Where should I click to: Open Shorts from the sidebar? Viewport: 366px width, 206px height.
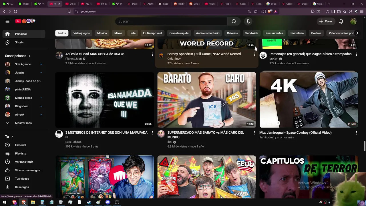coord(24,42)
